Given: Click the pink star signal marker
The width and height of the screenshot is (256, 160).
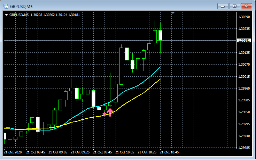Looking at the screenshot, I should pos(104,113).
